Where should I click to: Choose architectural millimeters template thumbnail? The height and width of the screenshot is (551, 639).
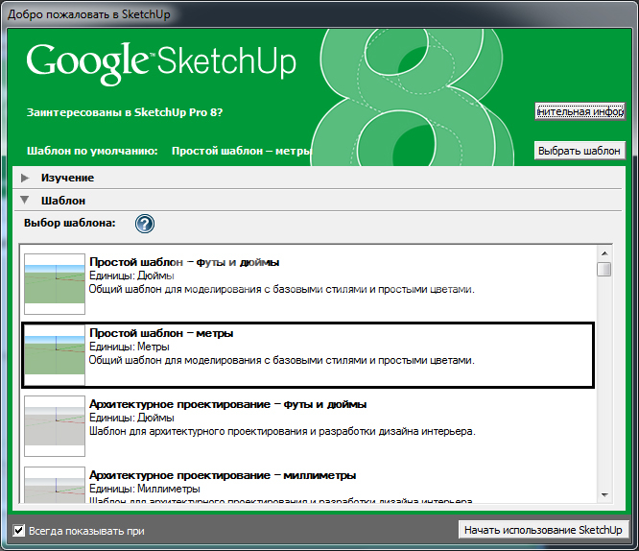click(x=55, y=485)
